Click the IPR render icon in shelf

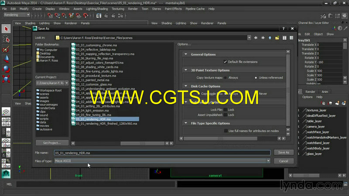[113, 16]
